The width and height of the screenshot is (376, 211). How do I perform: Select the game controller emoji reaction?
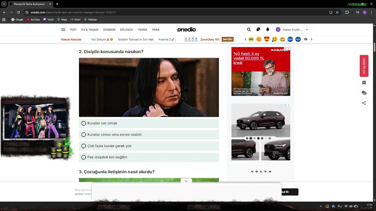[251, 39]
